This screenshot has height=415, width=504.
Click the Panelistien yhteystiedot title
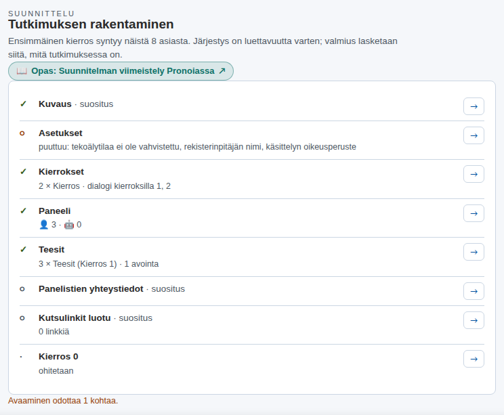[91, 289]
